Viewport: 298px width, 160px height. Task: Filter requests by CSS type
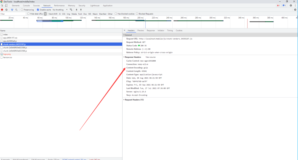64,14
